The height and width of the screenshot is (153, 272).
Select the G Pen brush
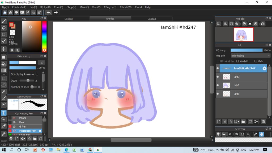(x=25, y=126)
